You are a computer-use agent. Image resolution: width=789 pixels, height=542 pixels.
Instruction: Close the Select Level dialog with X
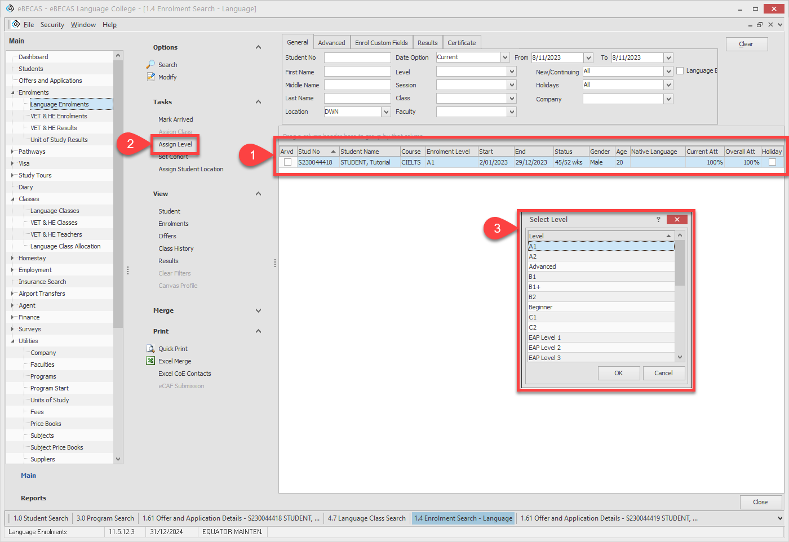click(677, 220)
